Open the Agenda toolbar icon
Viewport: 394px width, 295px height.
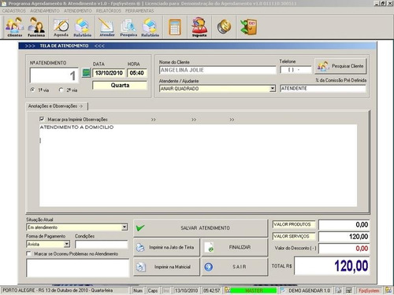pyautogui.click(x=61, y=27)
